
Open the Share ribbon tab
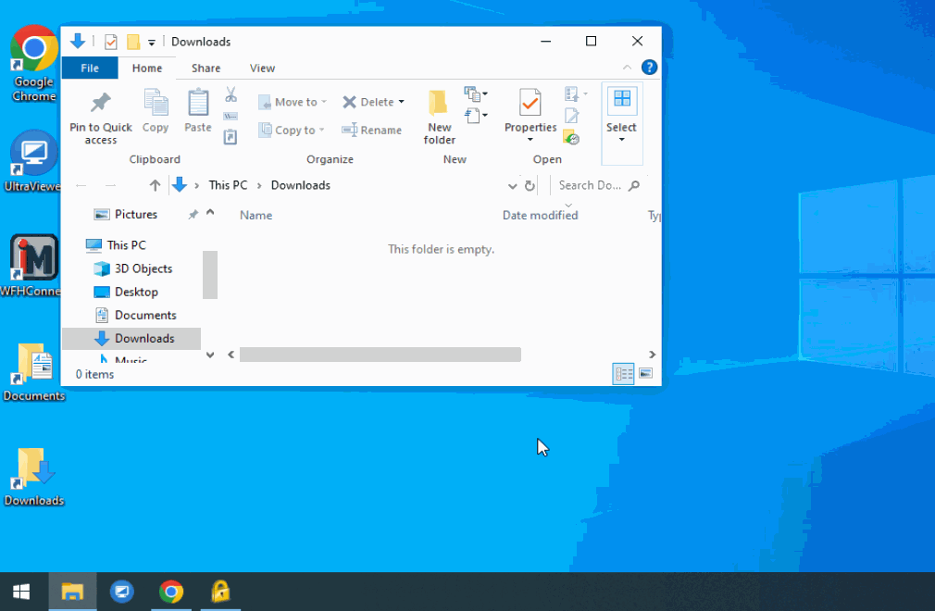pyautogui.click(x=206, y=69)
